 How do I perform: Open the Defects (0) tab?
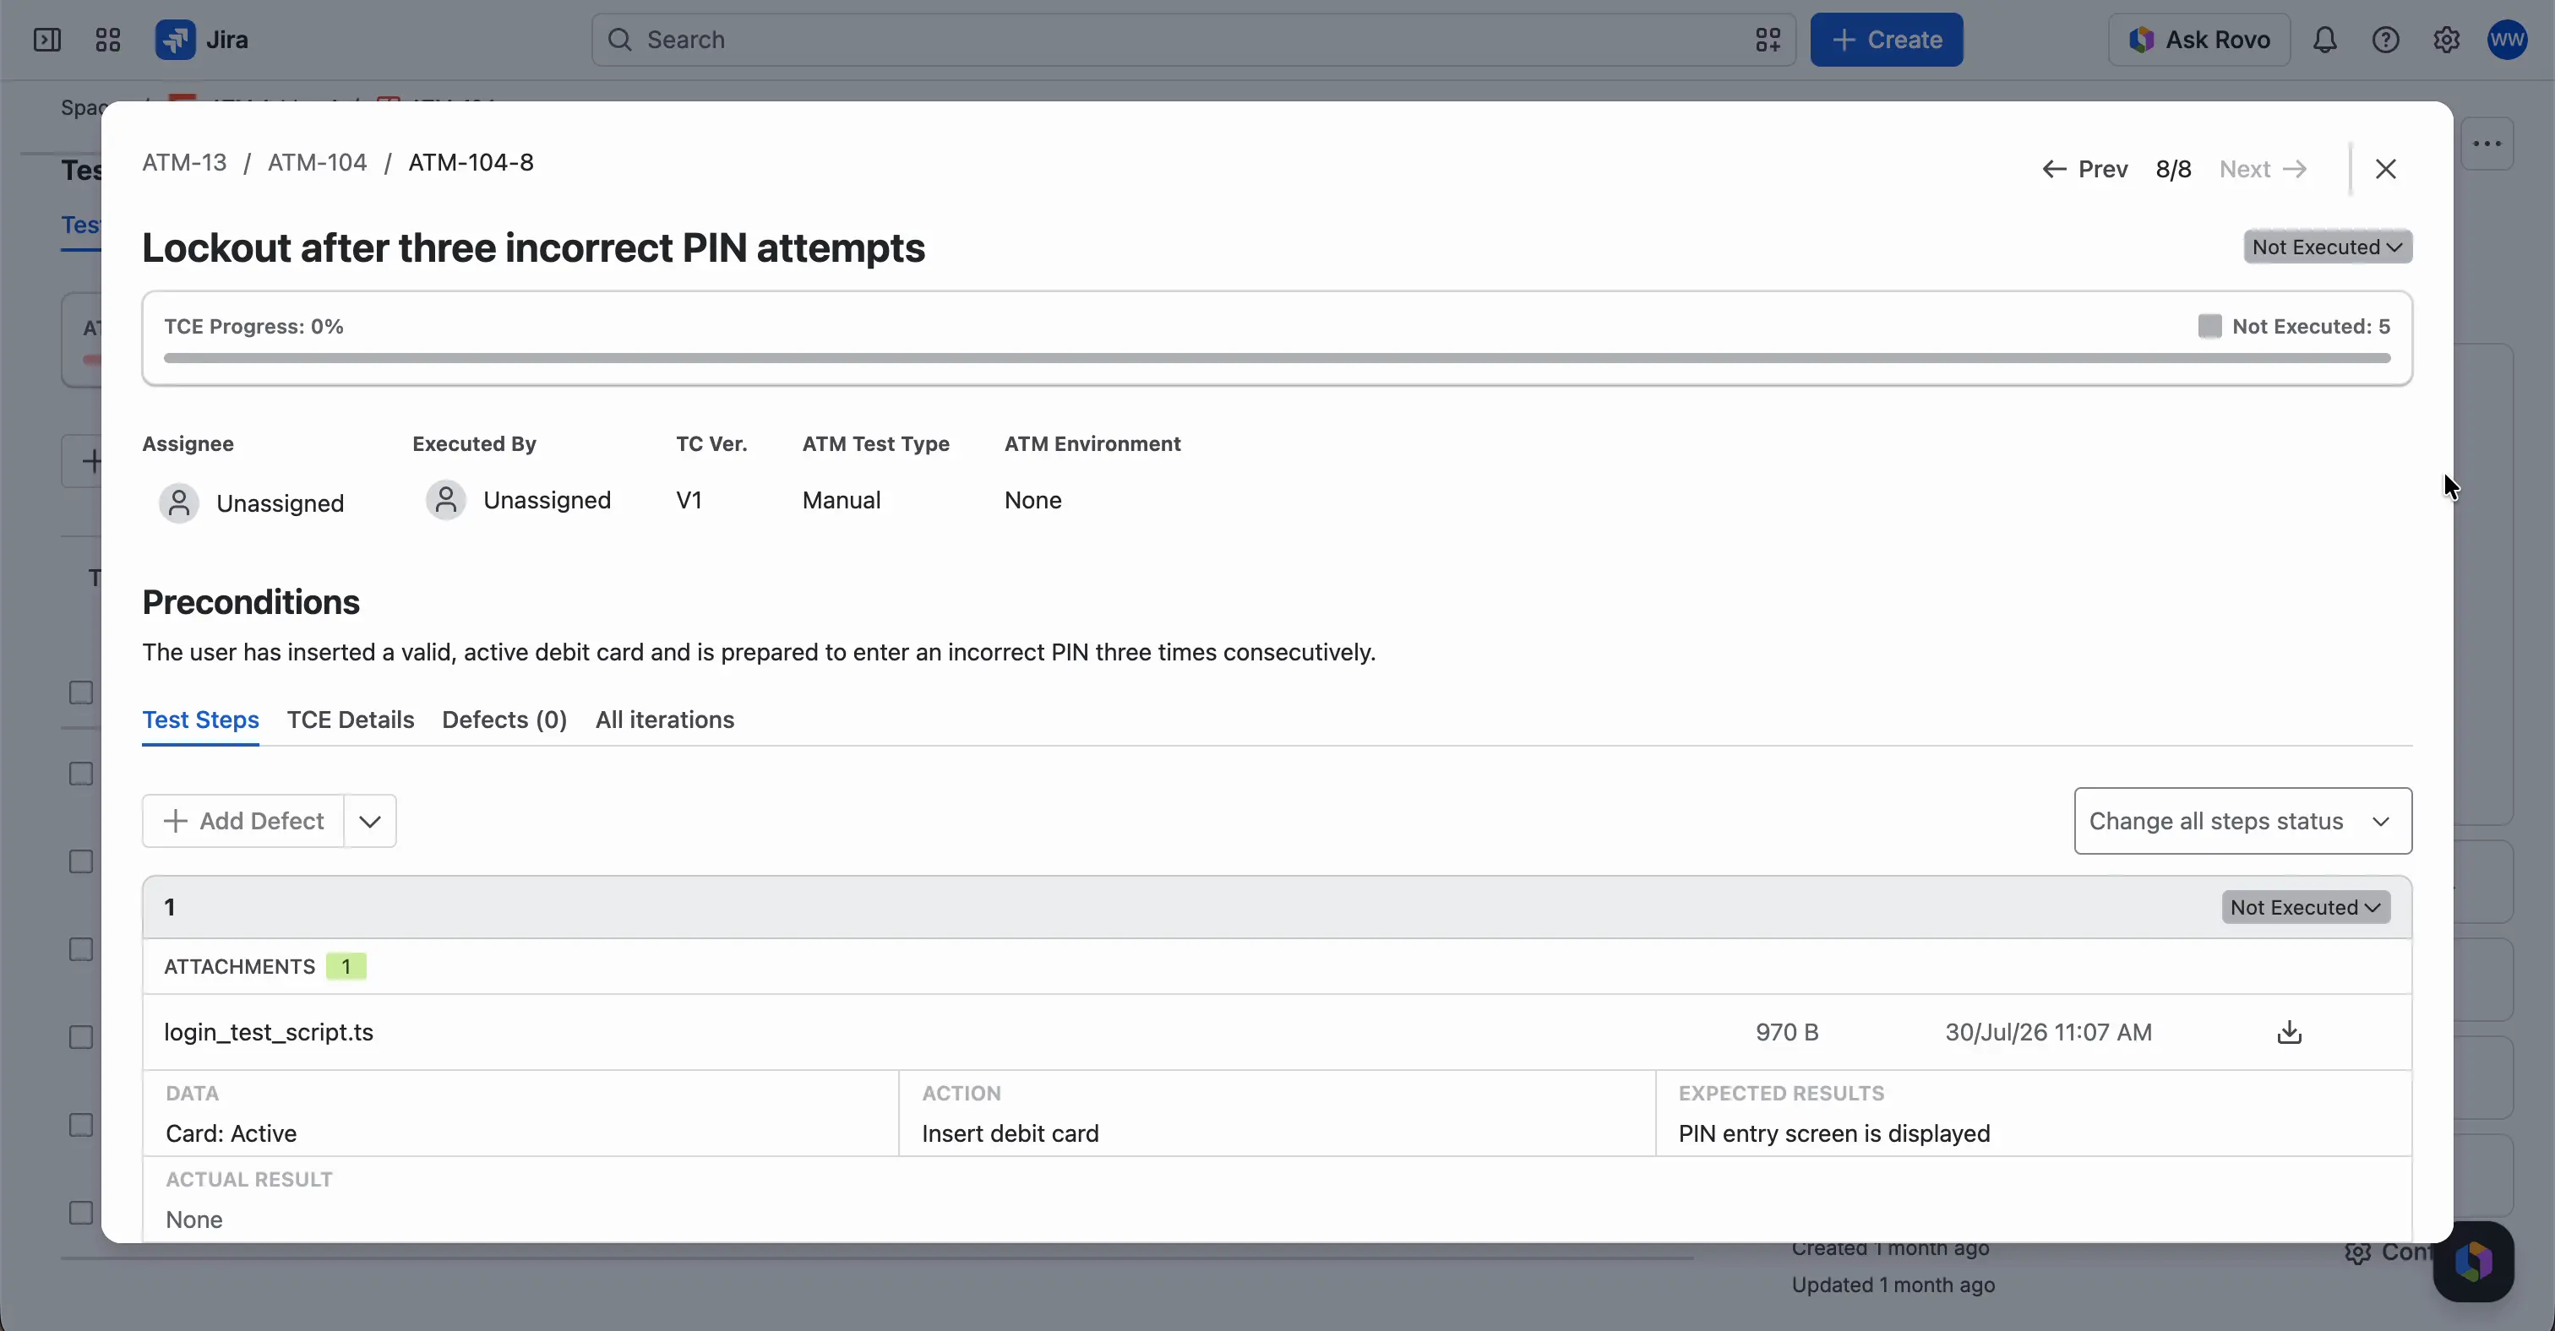(504, 720)
